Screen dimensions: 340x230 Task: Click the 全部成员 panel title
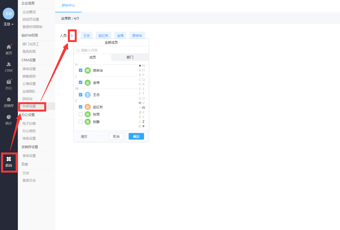111,43
